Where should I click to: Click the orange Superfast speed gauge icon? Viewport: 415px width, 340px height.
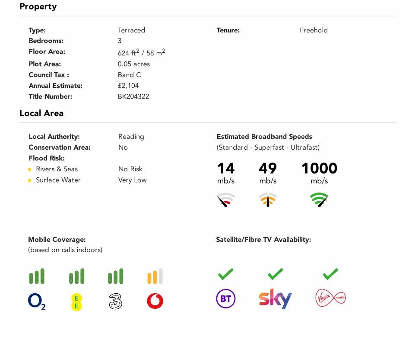[x=268, y=200]
